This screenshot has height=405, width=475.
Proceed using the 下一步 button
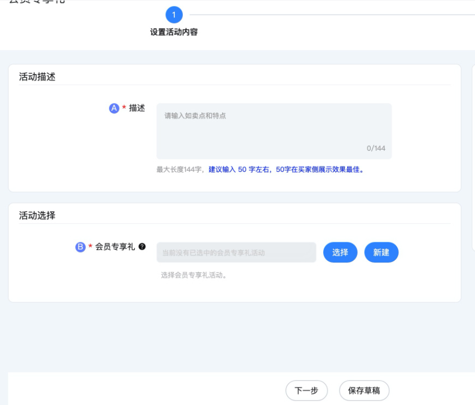[x=307, y=389]
